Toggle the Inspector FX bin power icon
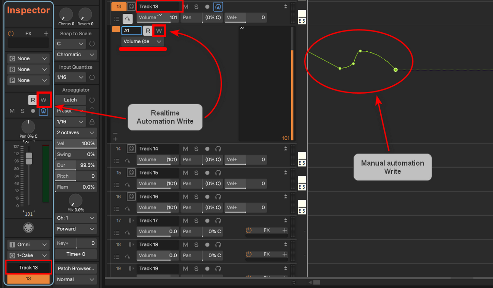 click(11, 34)
